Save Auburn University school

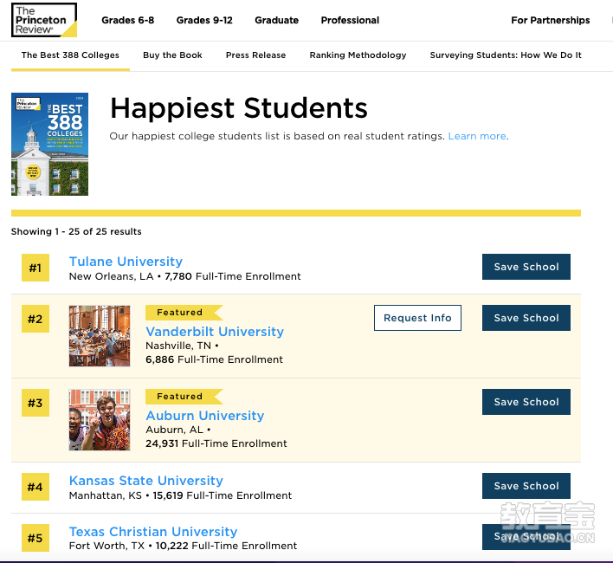(x=526, y=402)
